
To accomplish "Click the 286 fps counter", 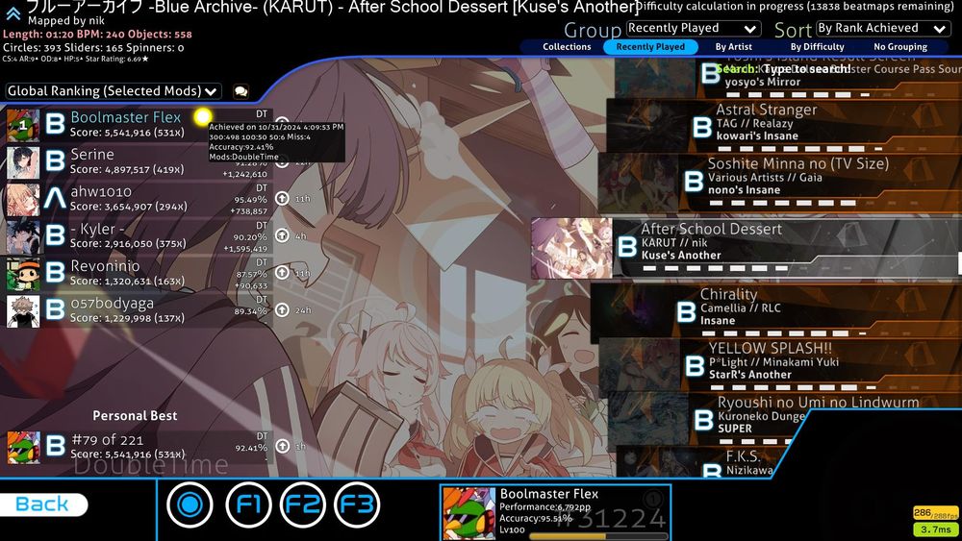I will coord(936,513).
